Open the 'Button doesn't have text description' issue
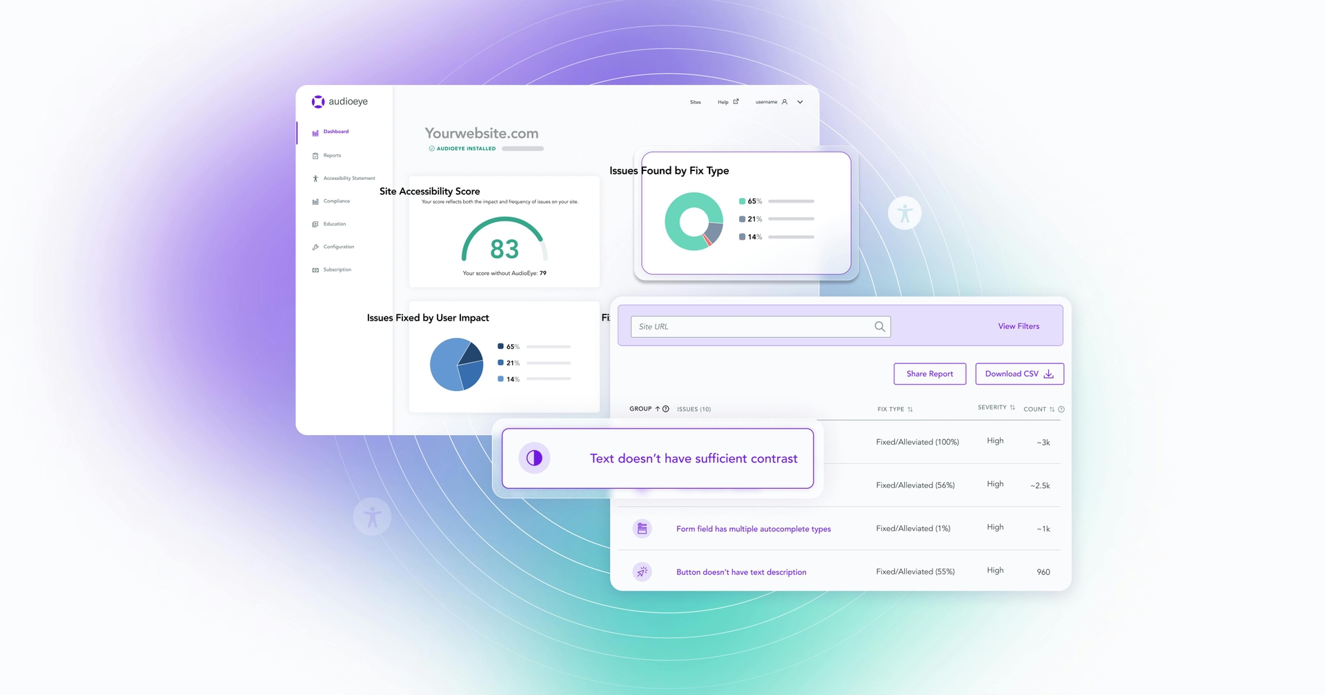 click(741, 572)
